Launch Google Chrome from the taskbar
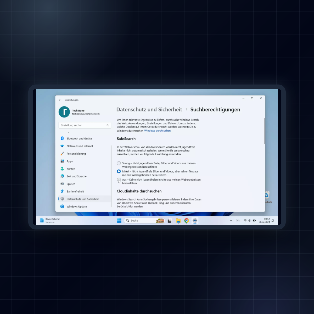The height and width of the screenshot is (314, 314). [187, 221]
